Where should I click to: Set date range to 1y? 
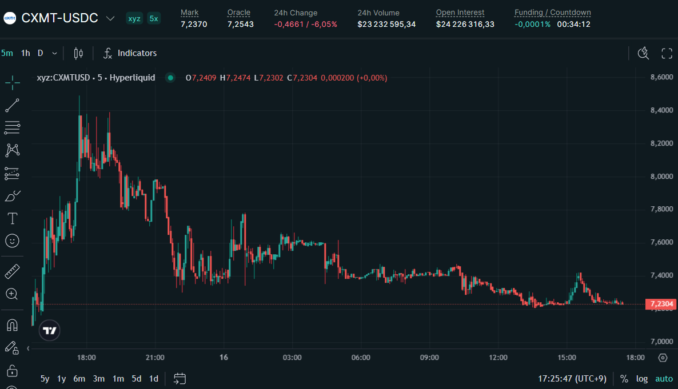click(62, 379)
